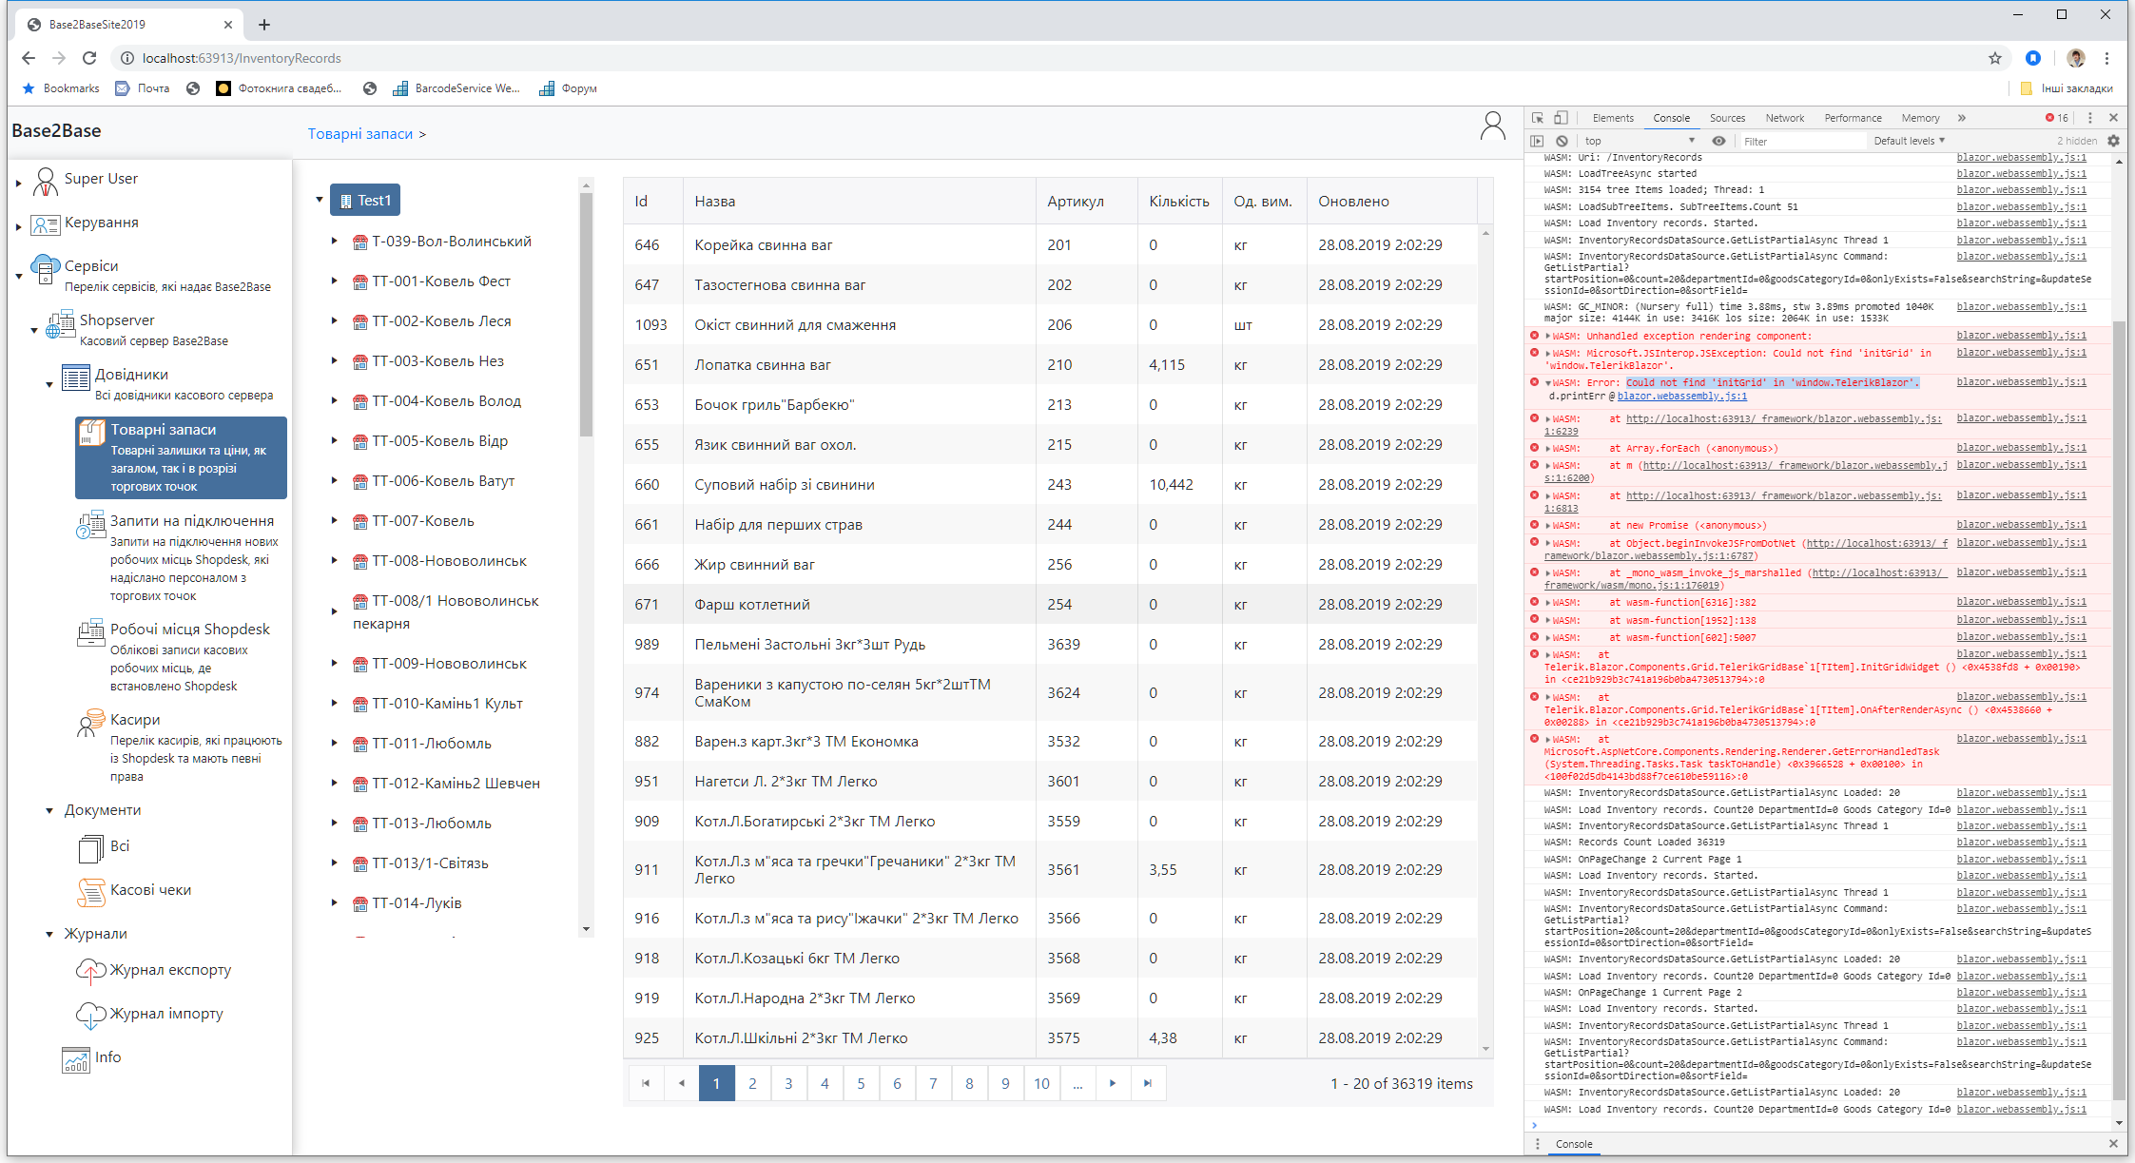Screen dimensions: 2135x1163
Task: Expand the ТТ-001-Ковель Фест node
Action: click(334, 281)
